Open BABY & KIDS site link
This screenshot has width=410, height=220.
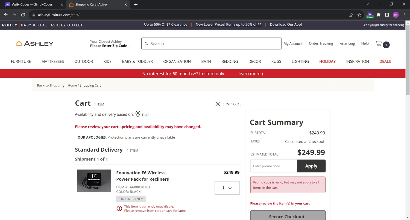coord(34,25)
